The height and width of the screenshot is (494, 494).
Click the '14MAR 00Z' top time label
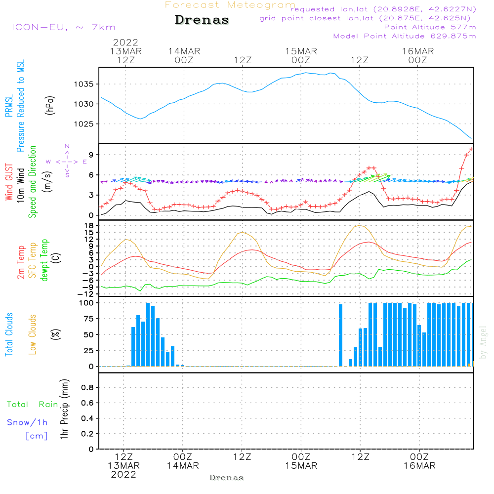click(184, 55)
